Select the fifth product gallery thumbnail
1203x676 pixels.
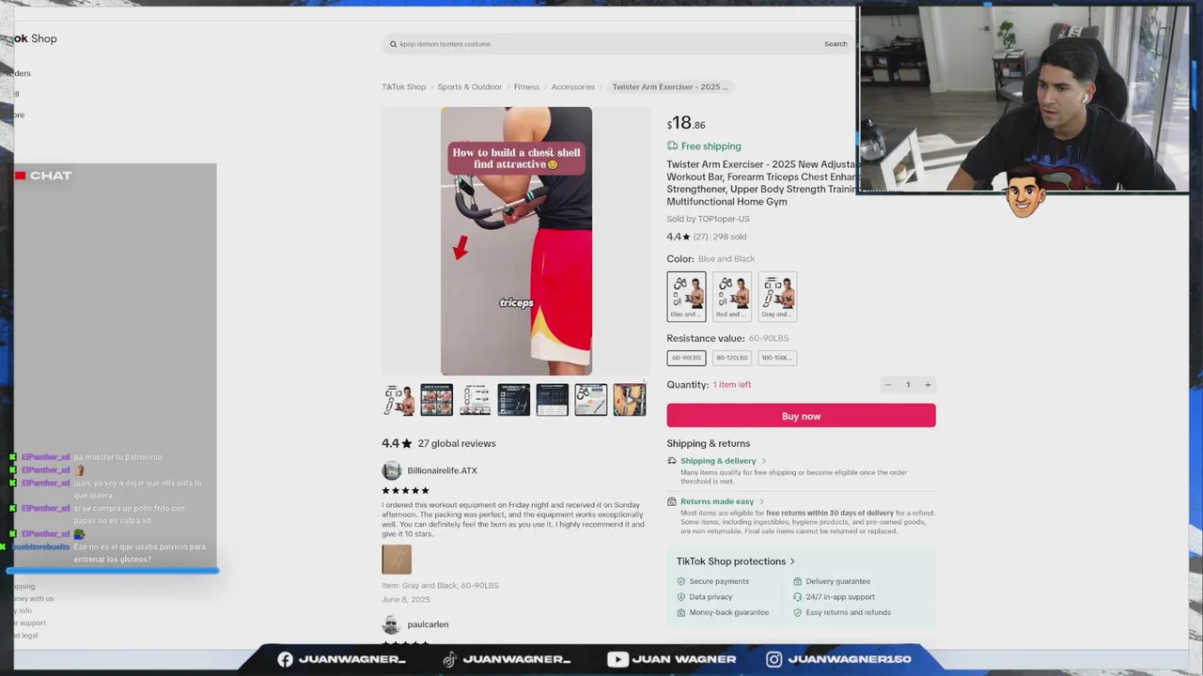[x=553, y=400]
